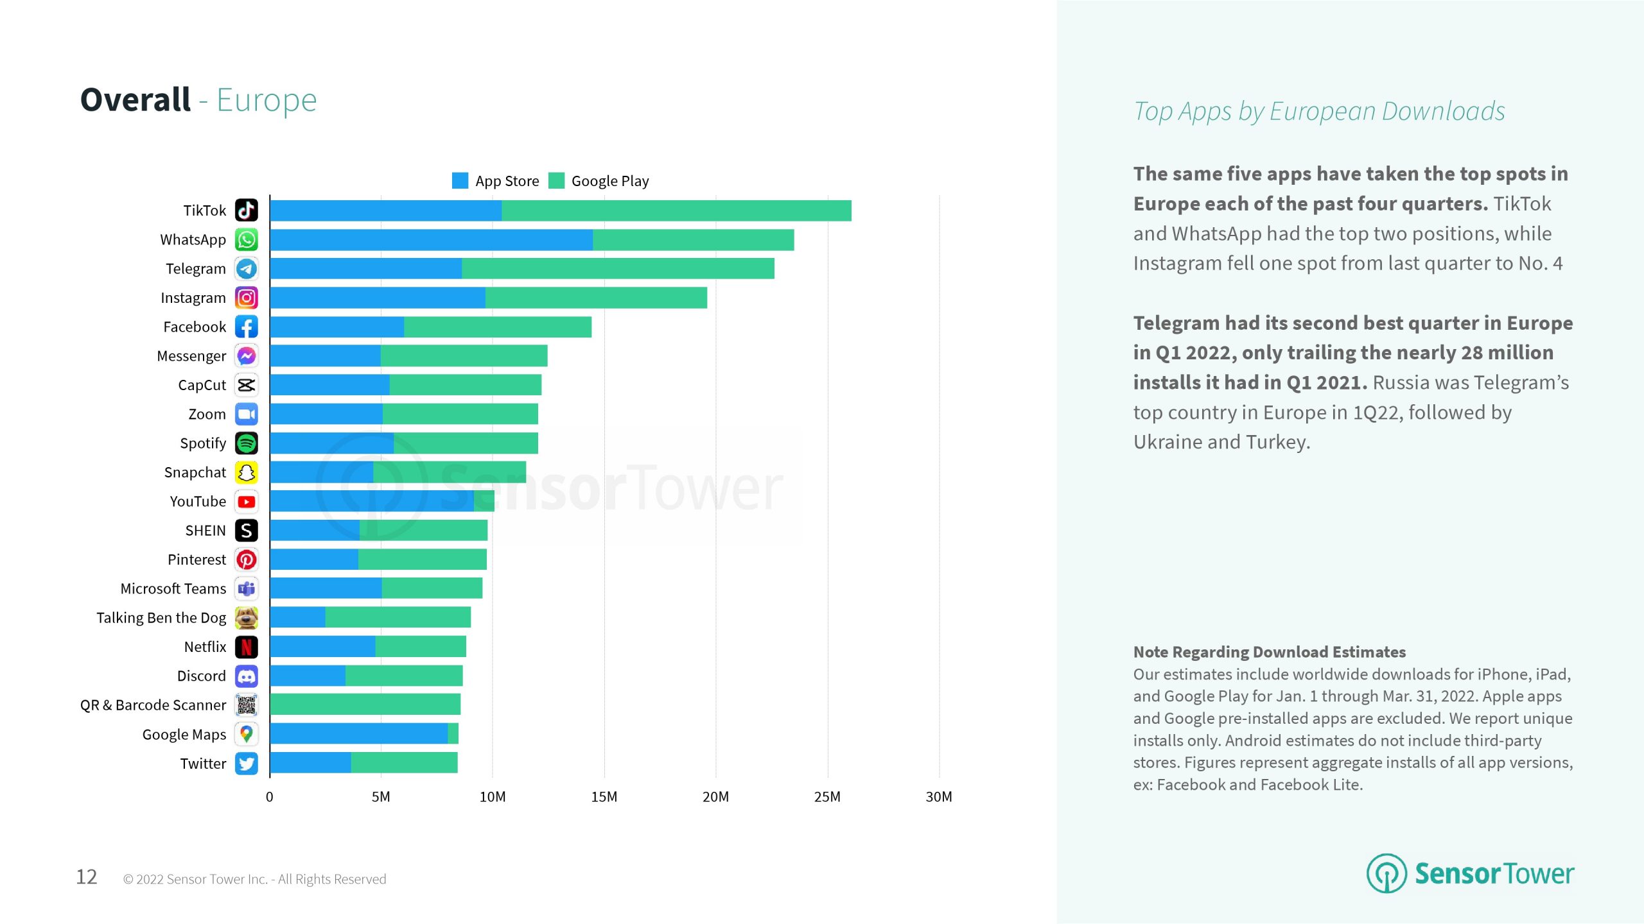
Task: Click the Sensor Tower logo
Action: tap(1469, 873)
